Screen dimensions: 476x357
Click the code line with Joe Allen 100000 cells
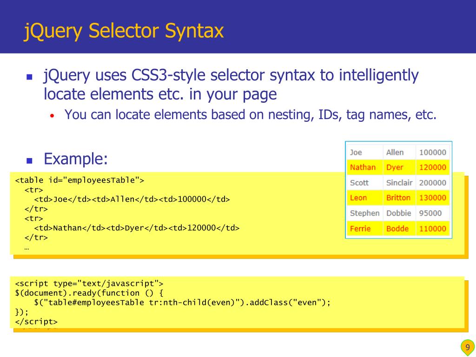(132, 199)
